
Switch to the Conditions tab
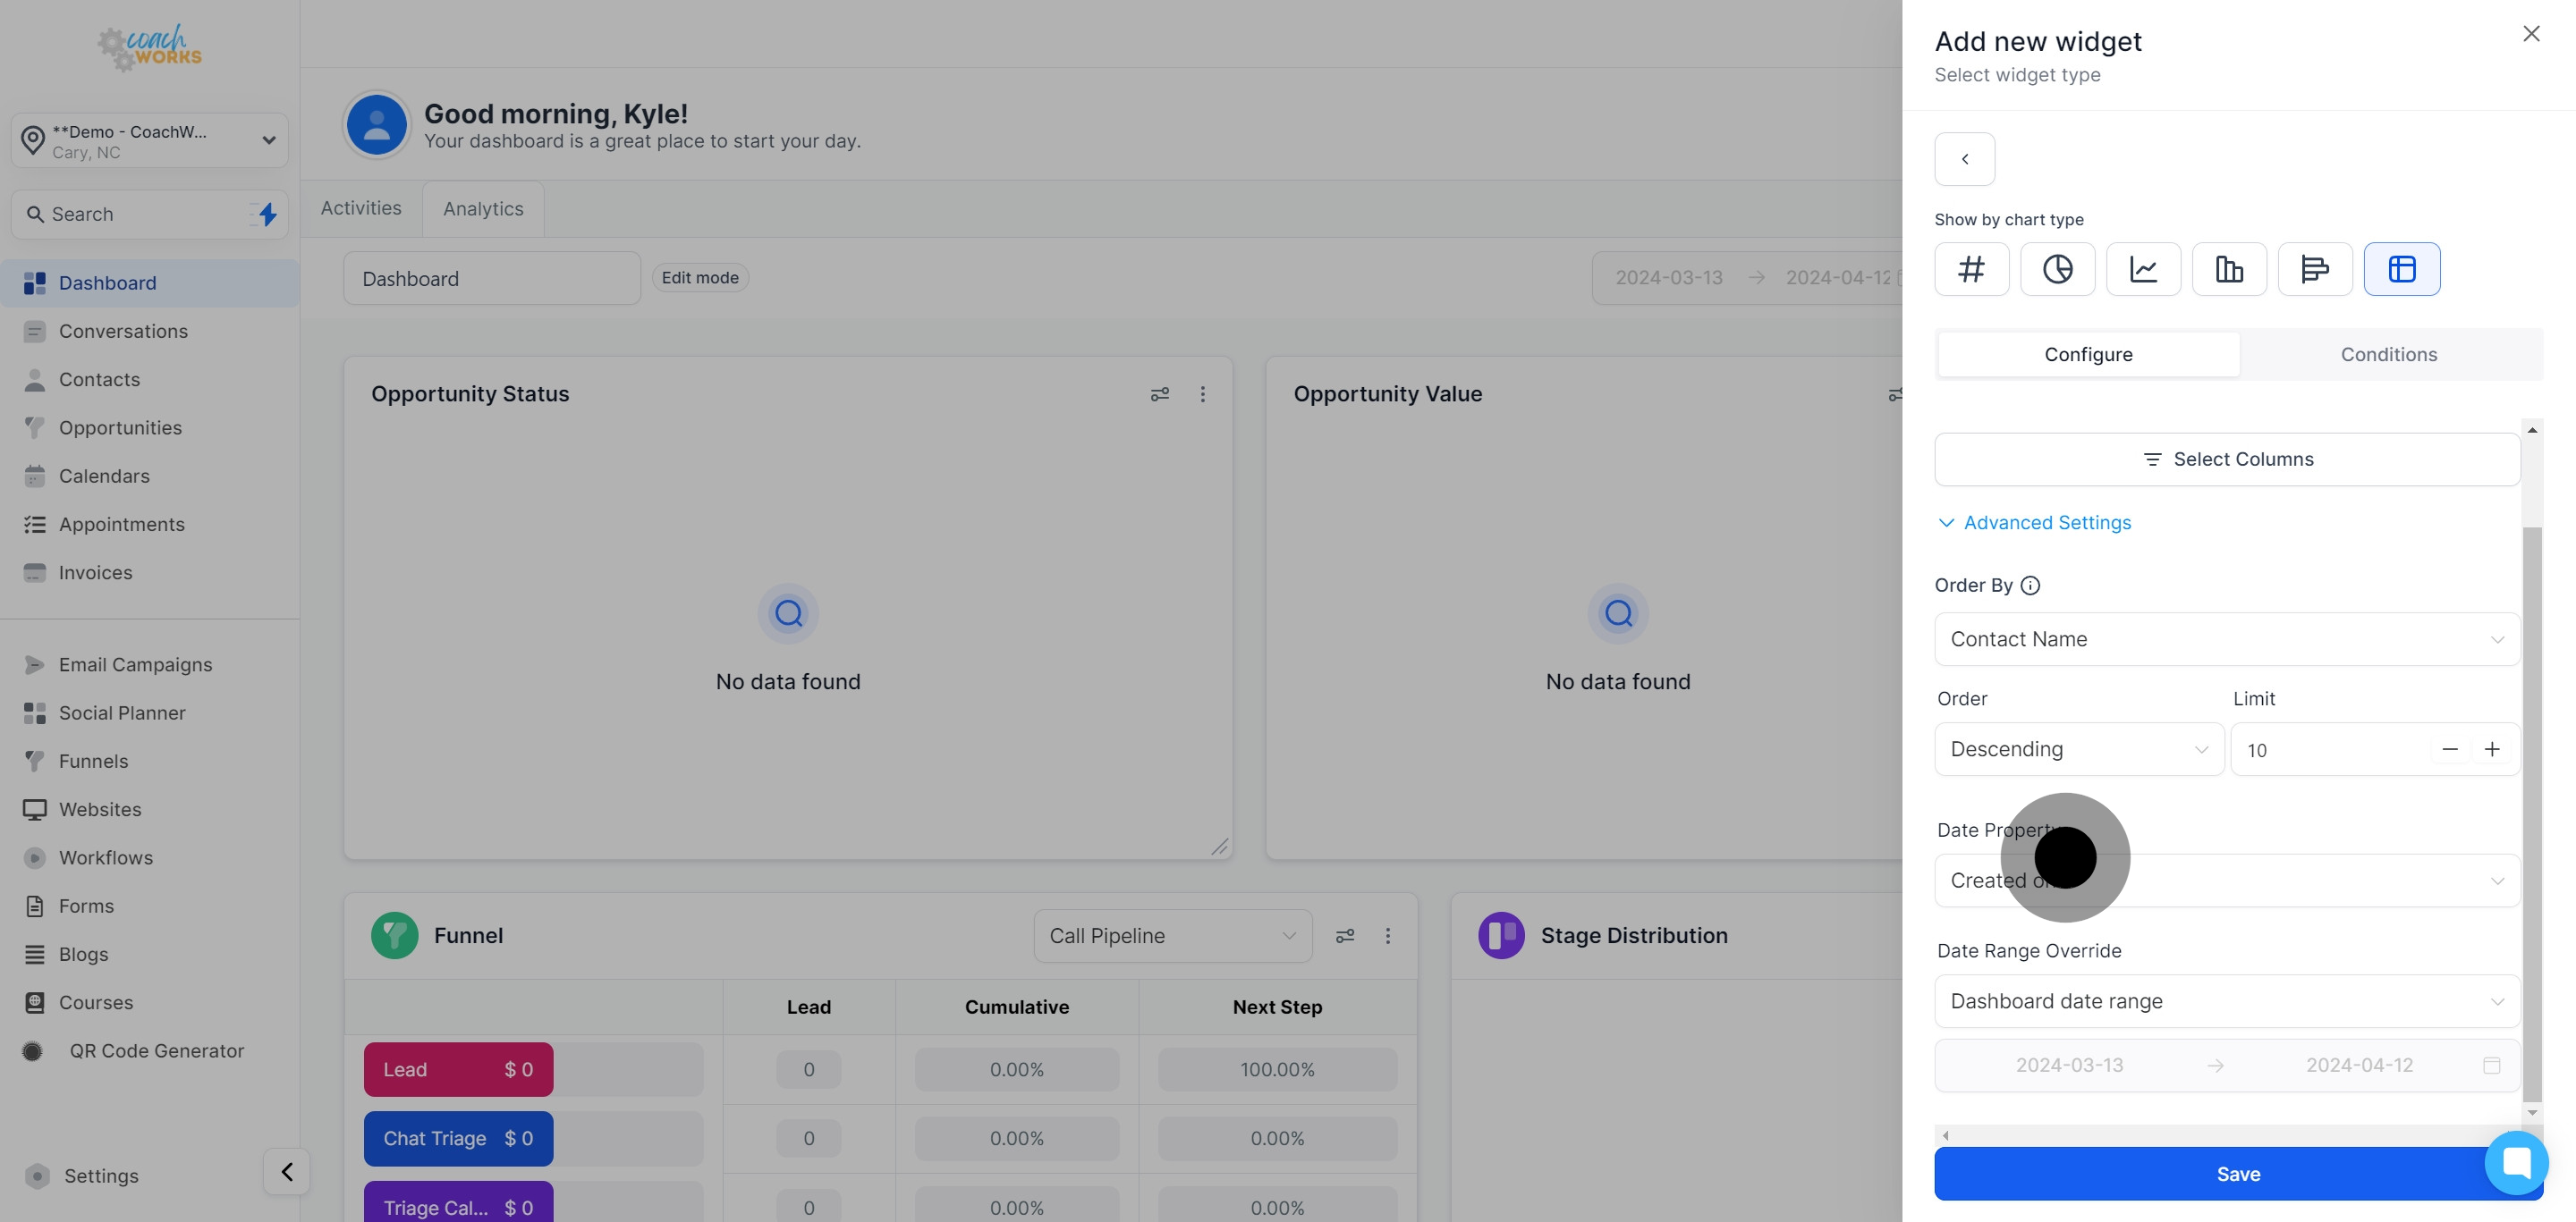click(2388, 355)
